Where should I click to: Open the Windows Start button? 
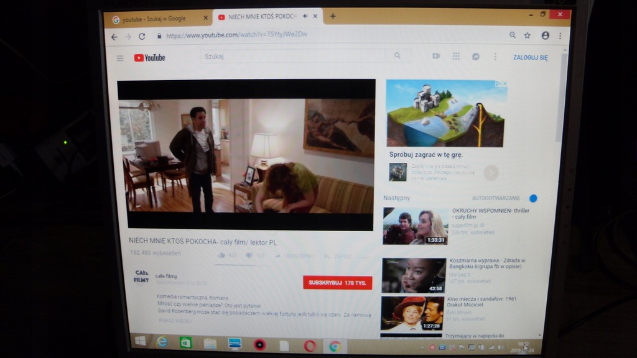pyautogui.click(x=140, y=341)
